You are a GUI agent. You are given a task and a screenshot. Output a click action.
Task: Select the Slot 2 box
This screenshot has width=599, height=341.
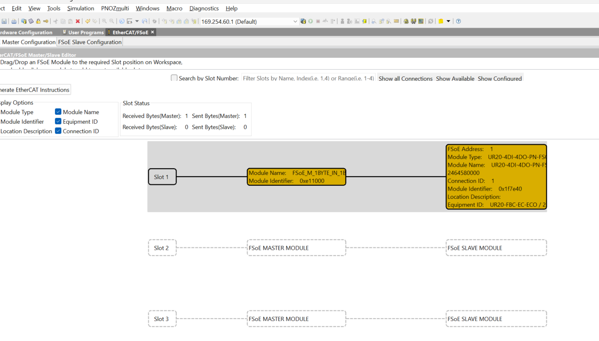[x=162, y=248]
